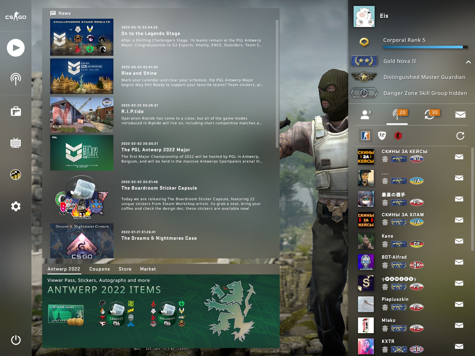Click the Challengers sticker capsule item
The height and width of the screenshot is (356, 475).
(x=167, y=314)
